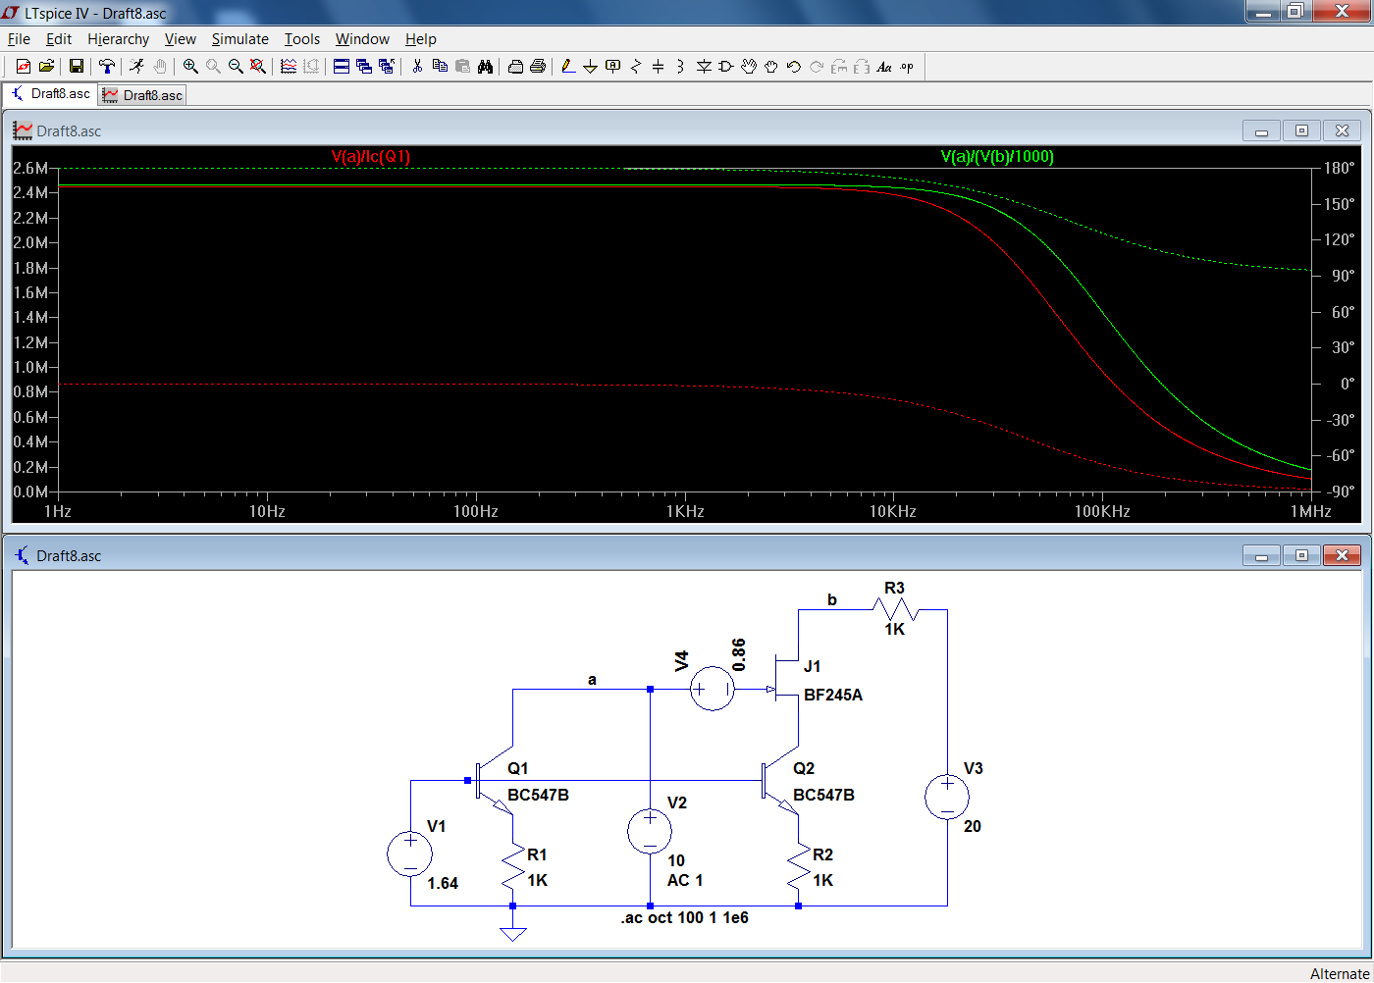Select the Text 'Aa' tool

884,66
